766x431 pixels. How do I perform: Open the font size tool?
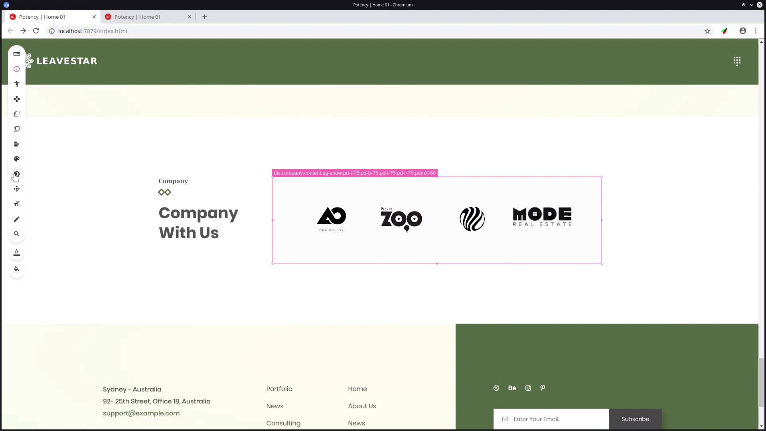(x=17, y=204)
